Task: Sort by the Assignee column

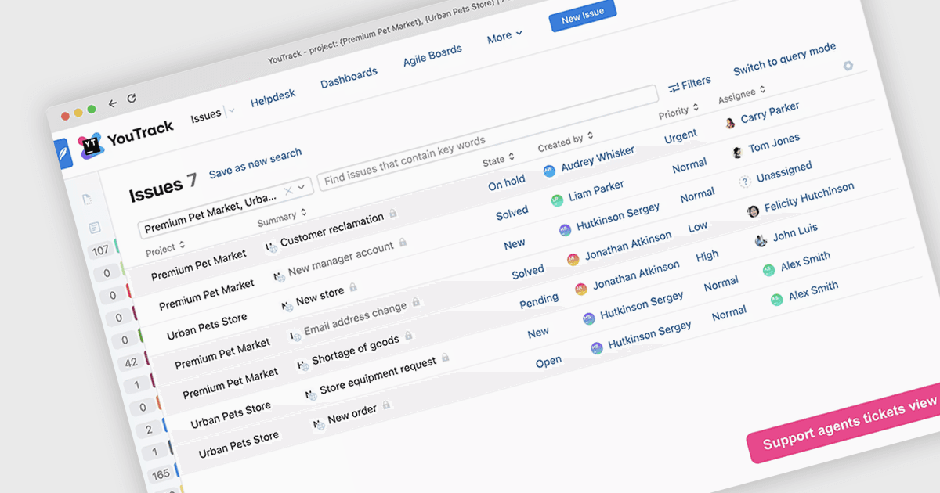Action: [x=741, y=94]
